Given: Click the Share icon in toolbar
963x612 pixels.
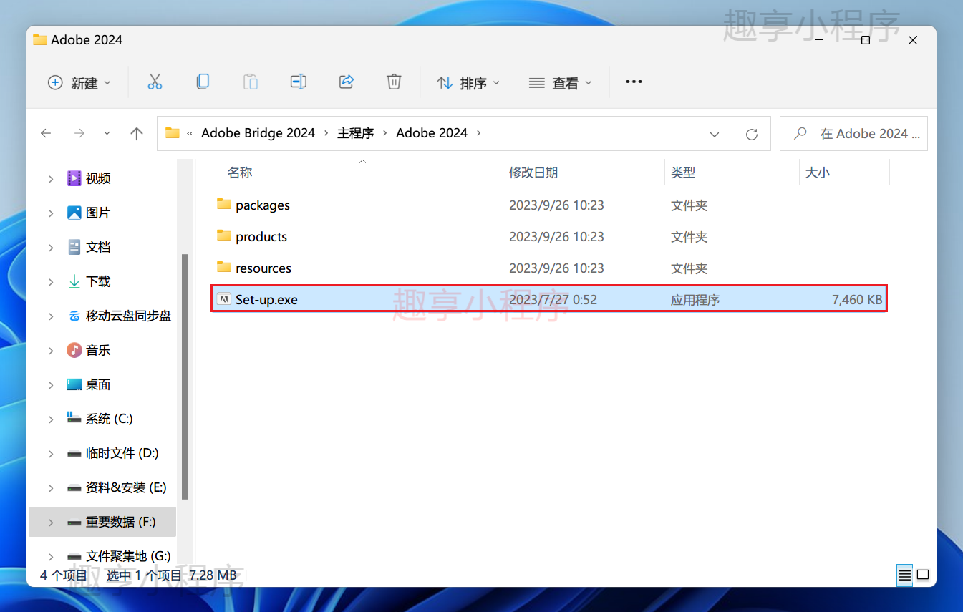Looking at the screenshot, I should coord(347,82).
